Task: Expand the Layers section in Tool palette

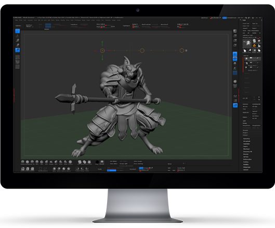Action: click(x=245, y=146)
